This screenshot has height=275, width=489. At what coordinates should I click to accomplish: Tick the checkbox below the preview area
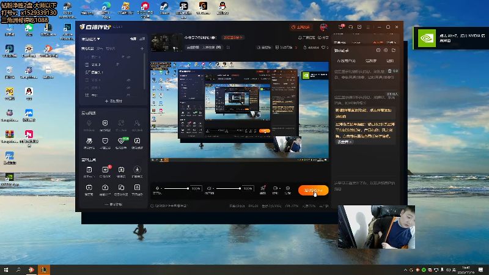152,206
